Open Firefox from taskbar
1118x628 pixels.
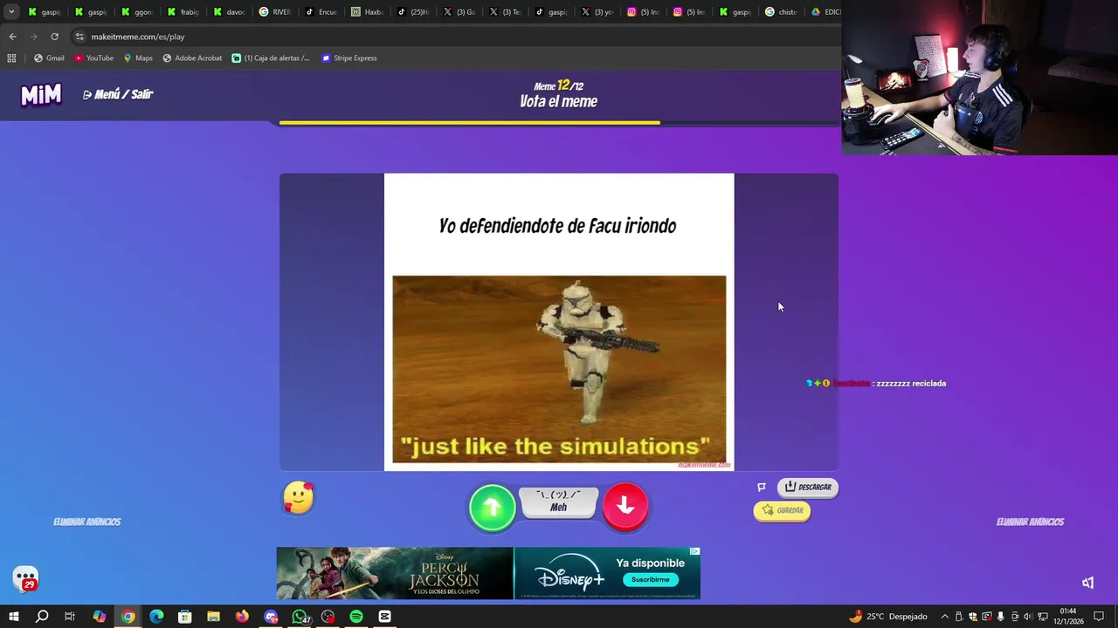tap(242, 617)
